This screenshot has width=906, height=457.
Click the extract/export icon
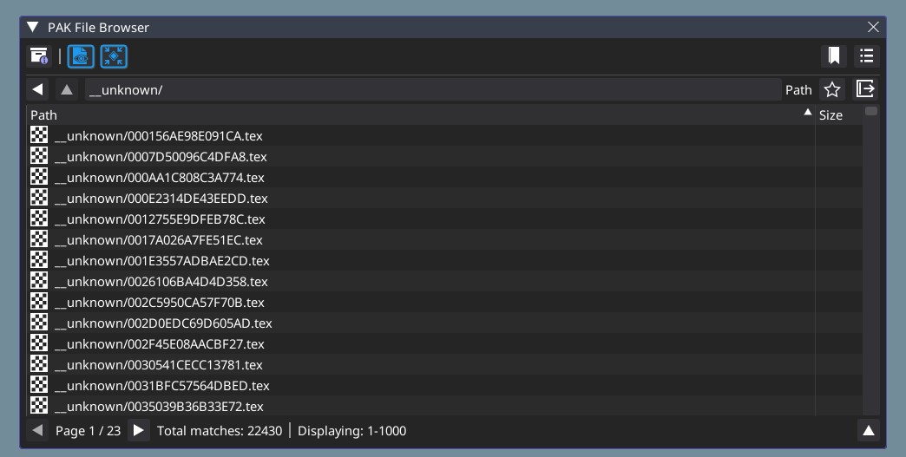[865, 88]
